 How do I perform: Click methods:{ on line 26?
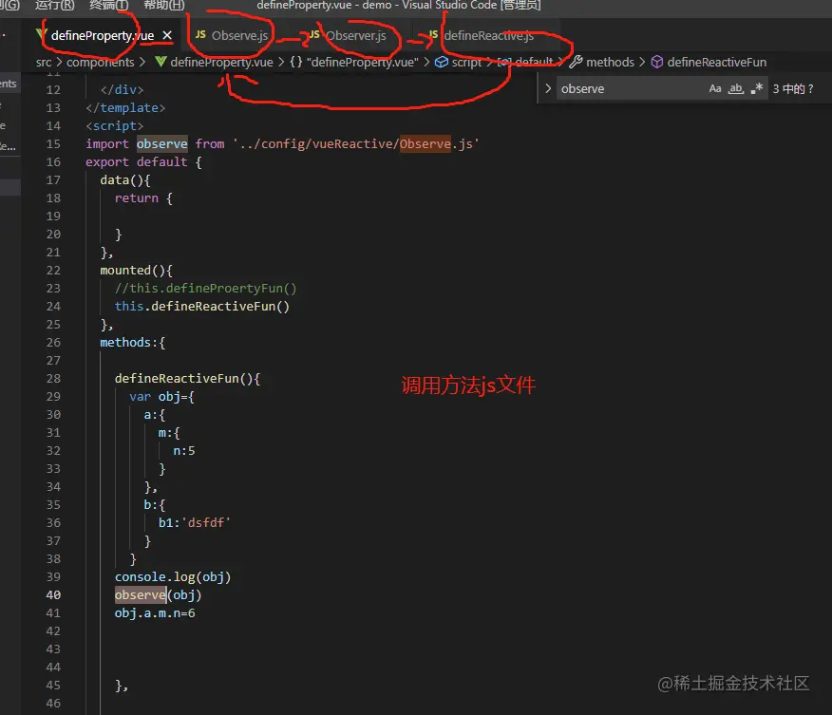coord(133,342)
